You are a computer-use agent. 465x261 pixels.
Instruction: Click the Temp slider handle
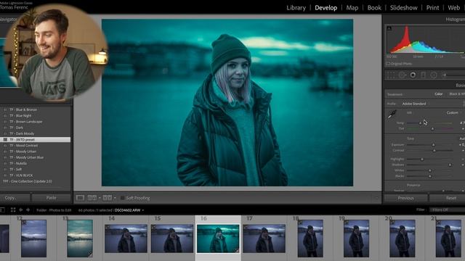(x=420, y=123)
